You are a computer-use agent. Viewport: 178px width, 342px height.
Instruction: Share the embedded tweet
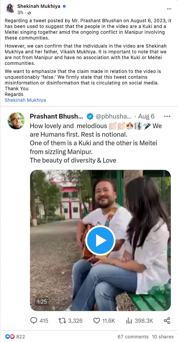point(167,321)
